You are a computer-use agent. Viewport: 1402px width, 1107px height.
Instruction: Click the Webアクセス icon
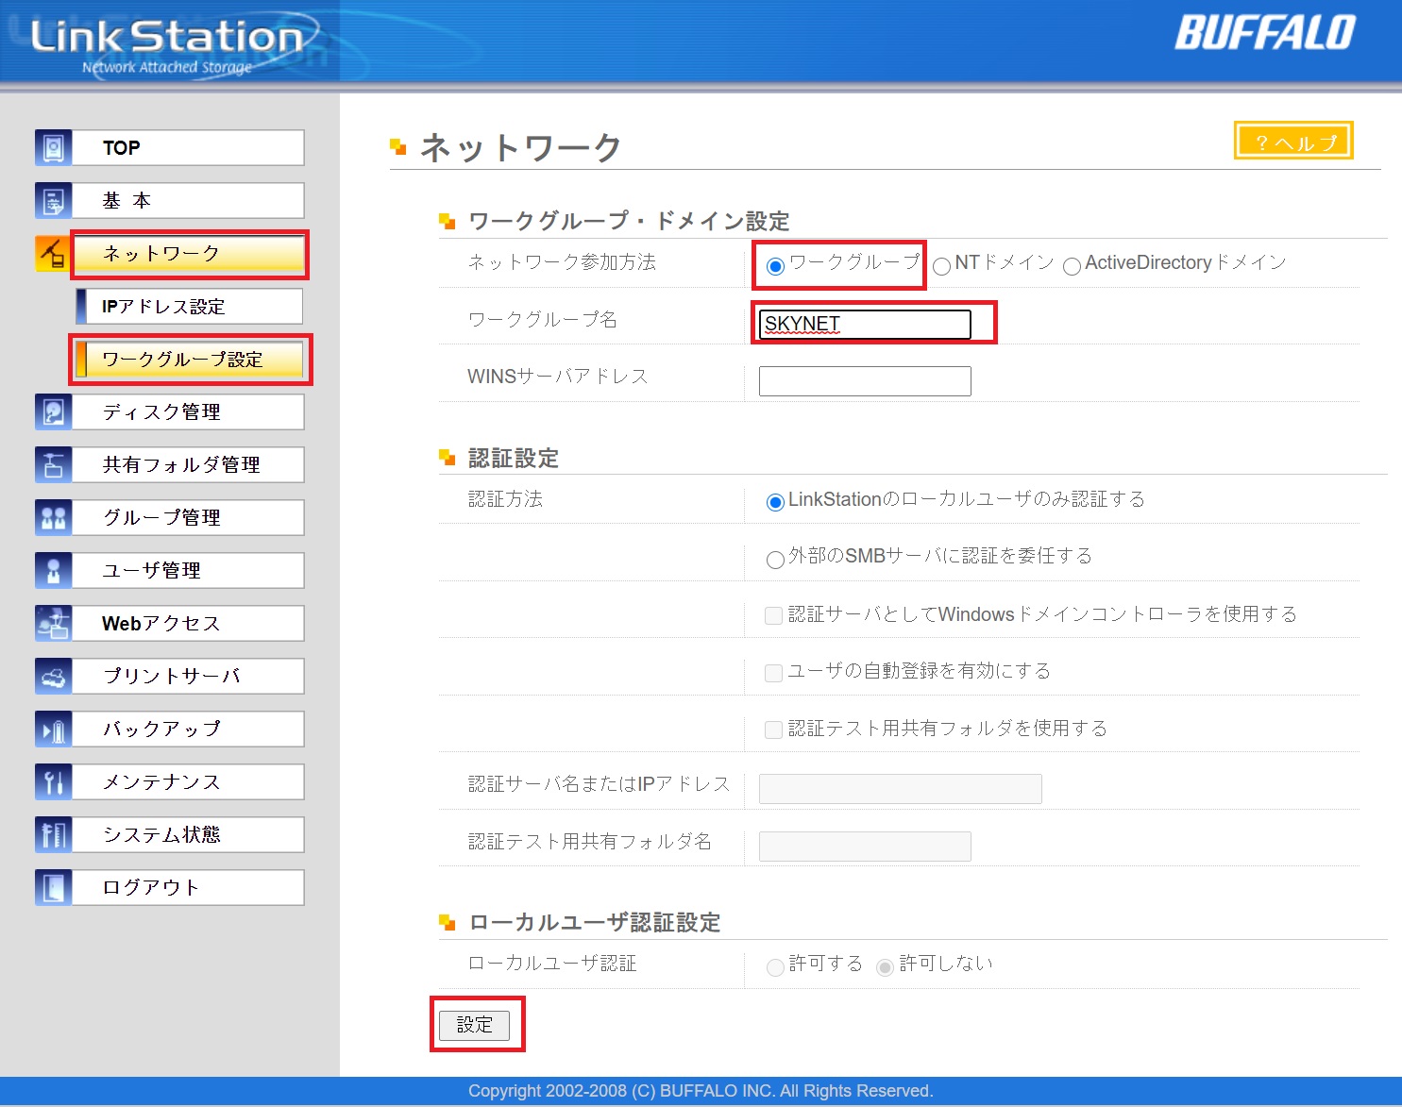tap(53, 623)
